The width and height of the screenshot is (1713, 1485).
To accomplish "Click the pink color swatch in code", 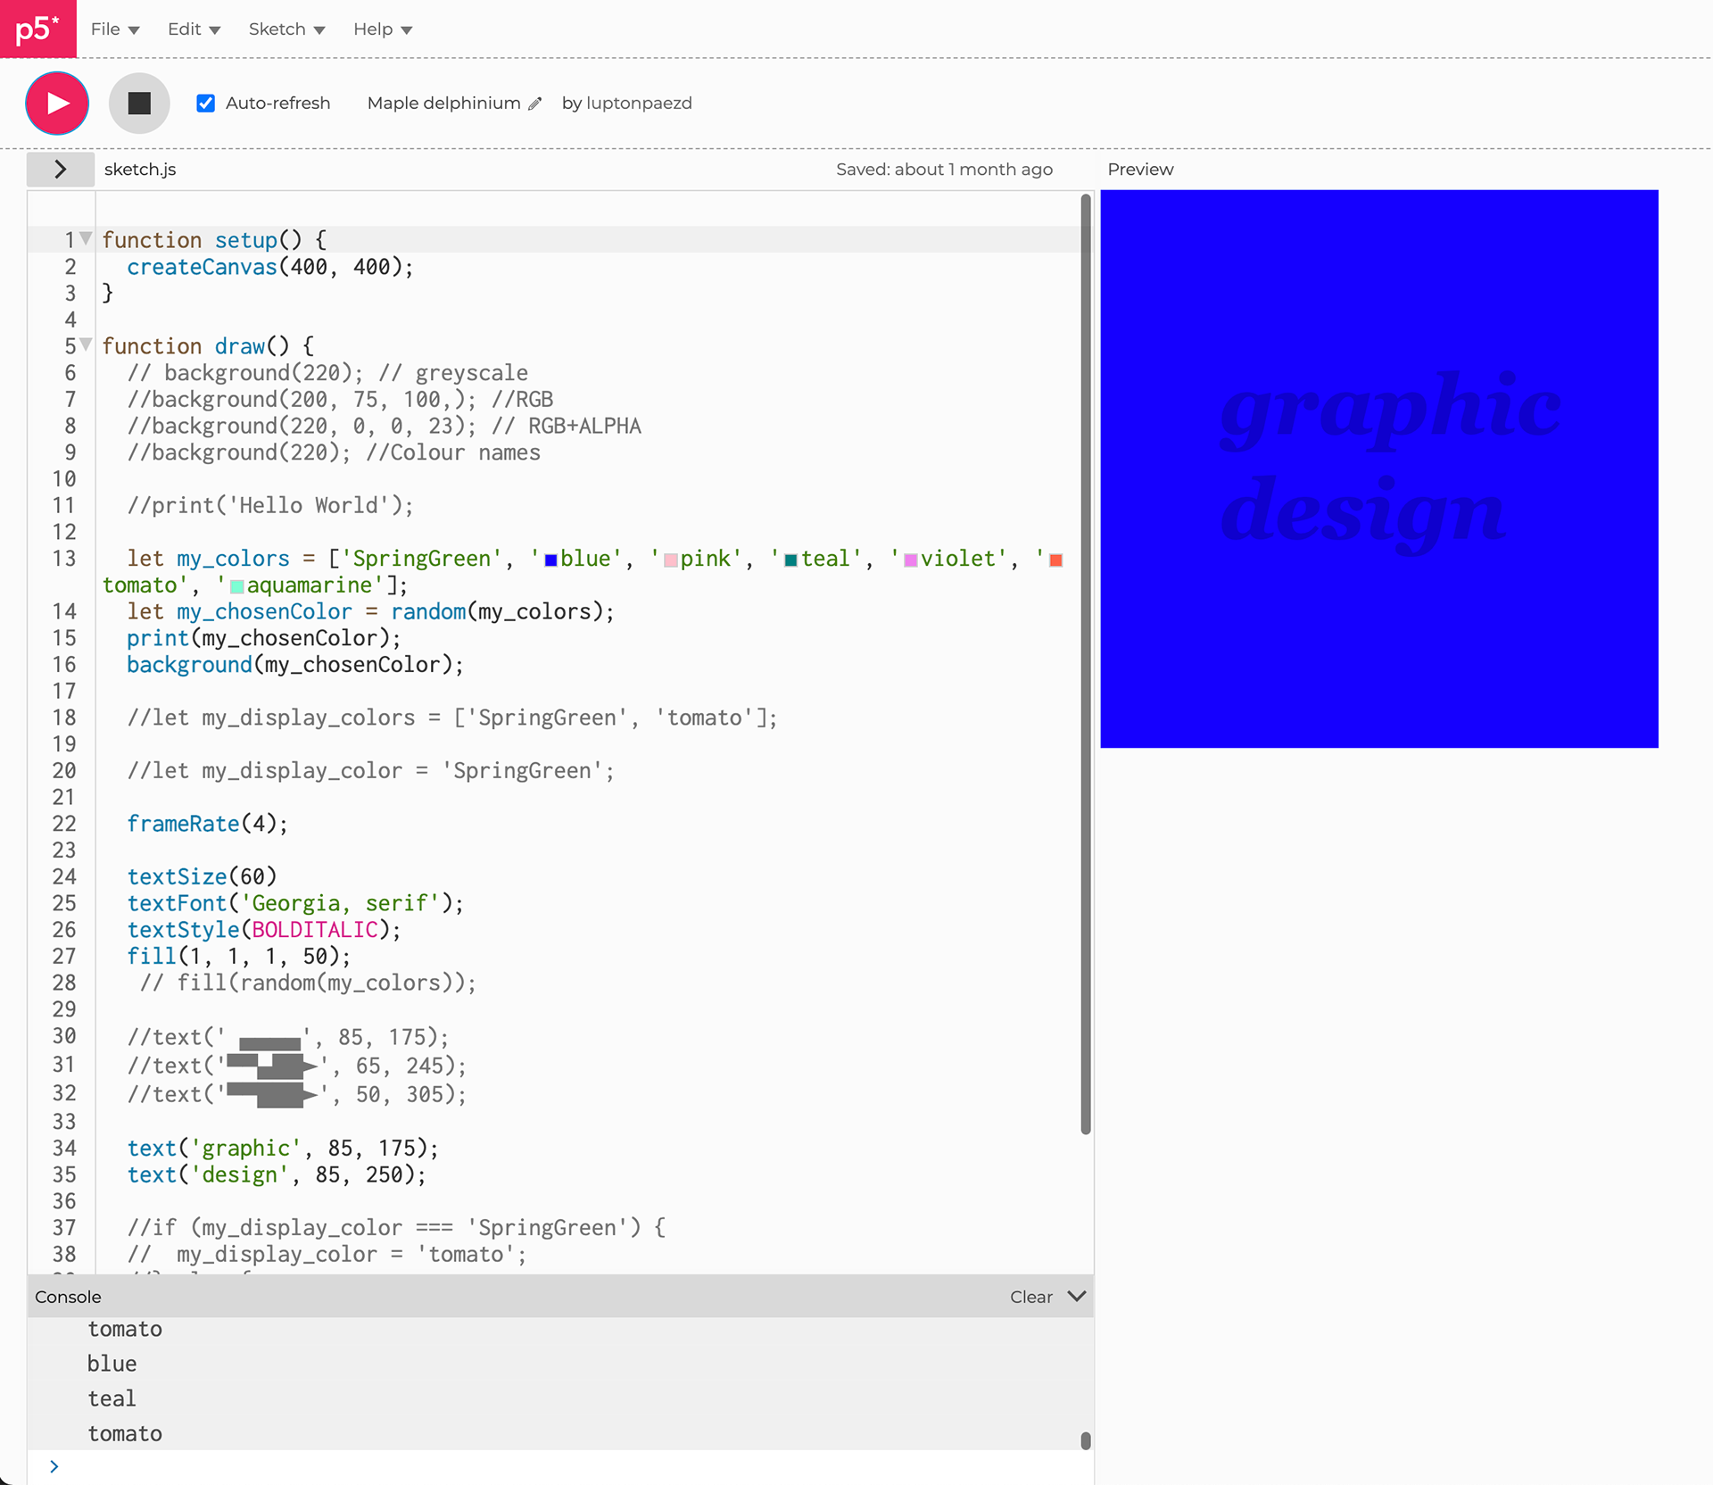I will [671, 560].
